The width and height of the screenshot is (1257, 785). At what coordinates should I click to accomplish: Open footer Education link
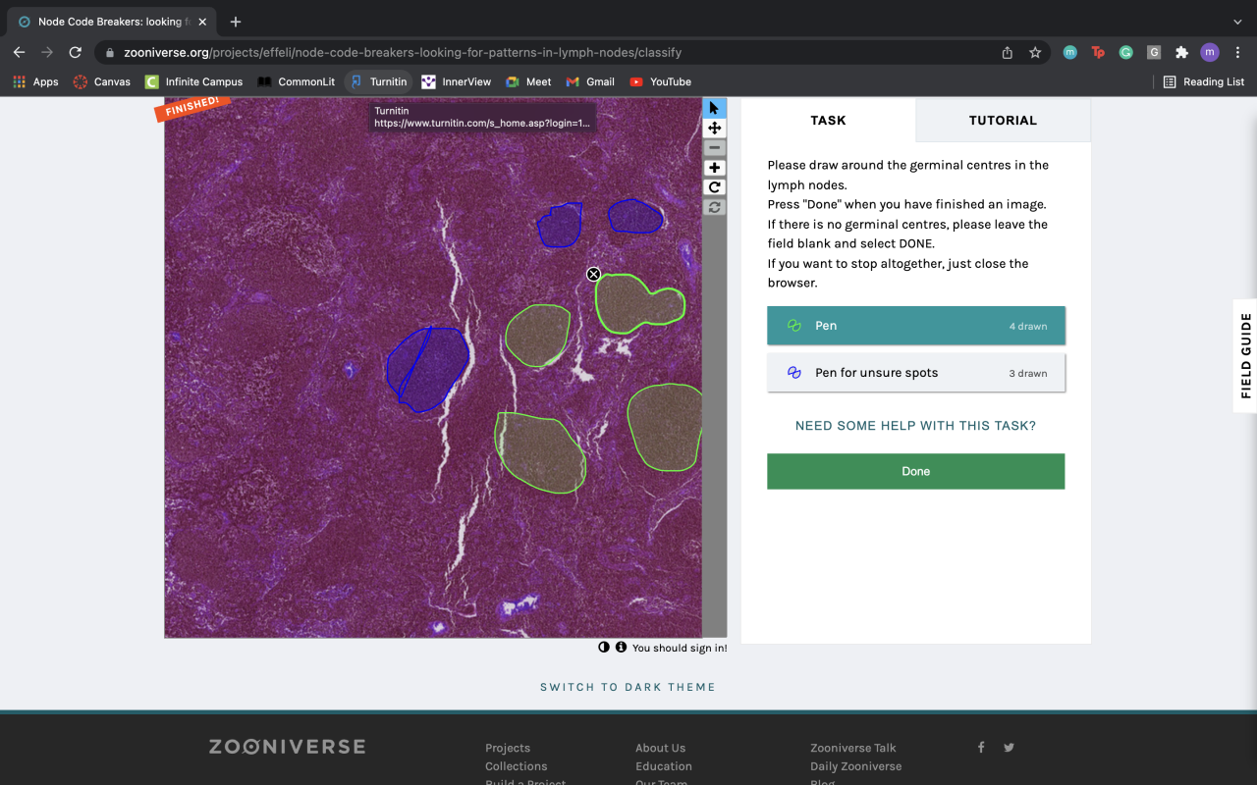click(x=663, y=766)
